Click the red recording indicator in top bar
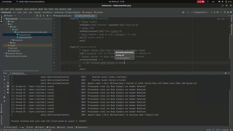233x131 pixels. pyautogui.click(x=201, y=1)
